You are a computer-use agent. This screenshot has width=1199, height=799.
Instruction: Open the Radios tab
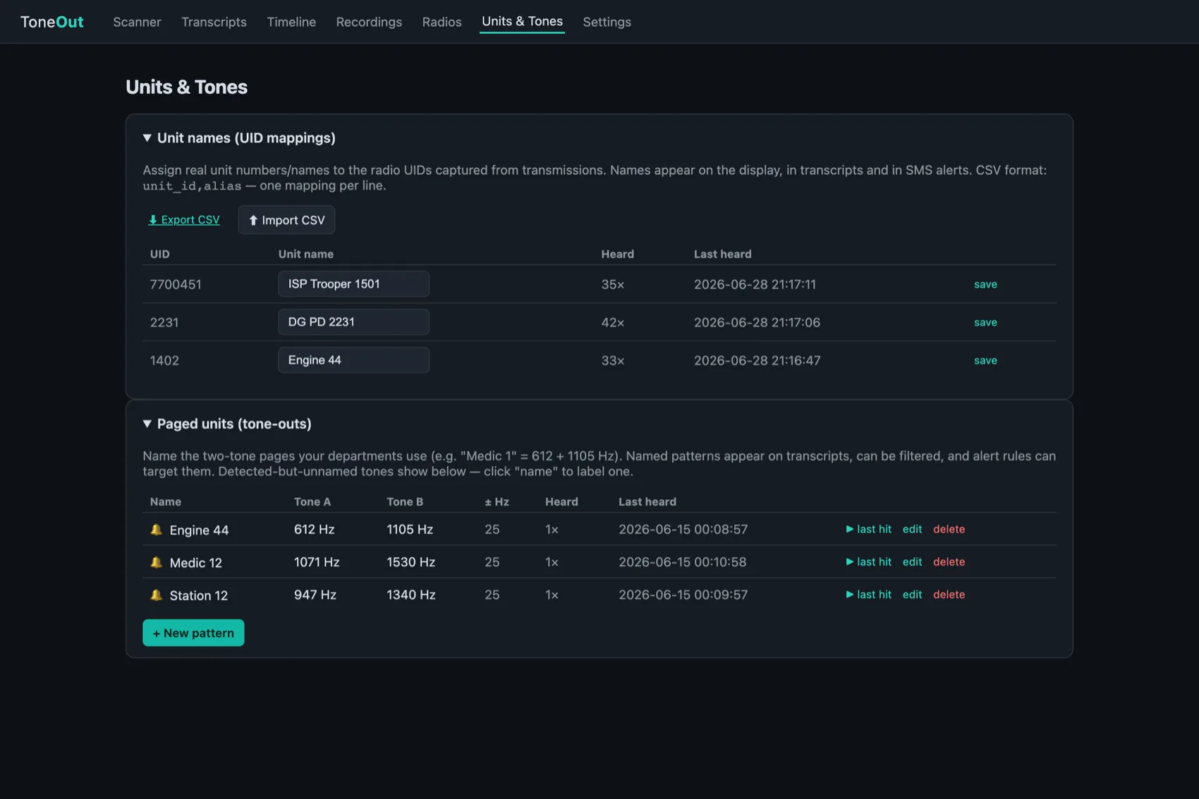pos(442,22)
